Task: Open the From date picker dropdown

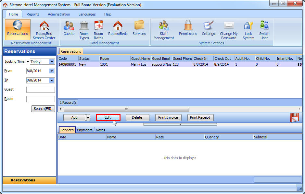Action: pyautogui.click(x=52, y=71)
